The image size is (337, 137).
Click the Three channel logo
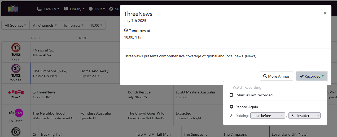click(16, 92)
